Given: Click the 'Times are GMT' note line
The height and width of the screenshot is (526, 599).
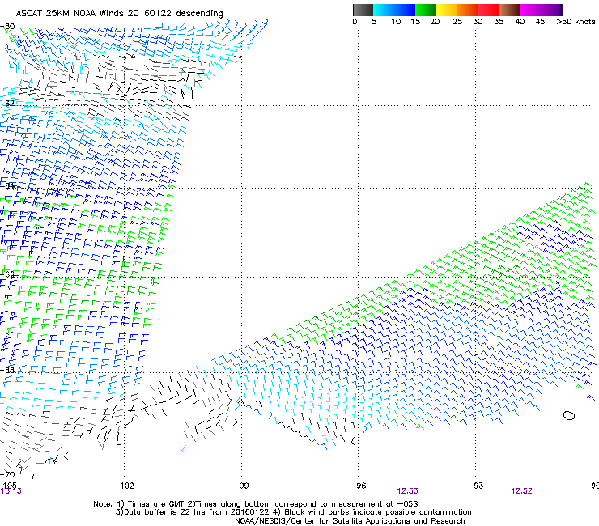Looking at the screenshot, I should [255, 504].
